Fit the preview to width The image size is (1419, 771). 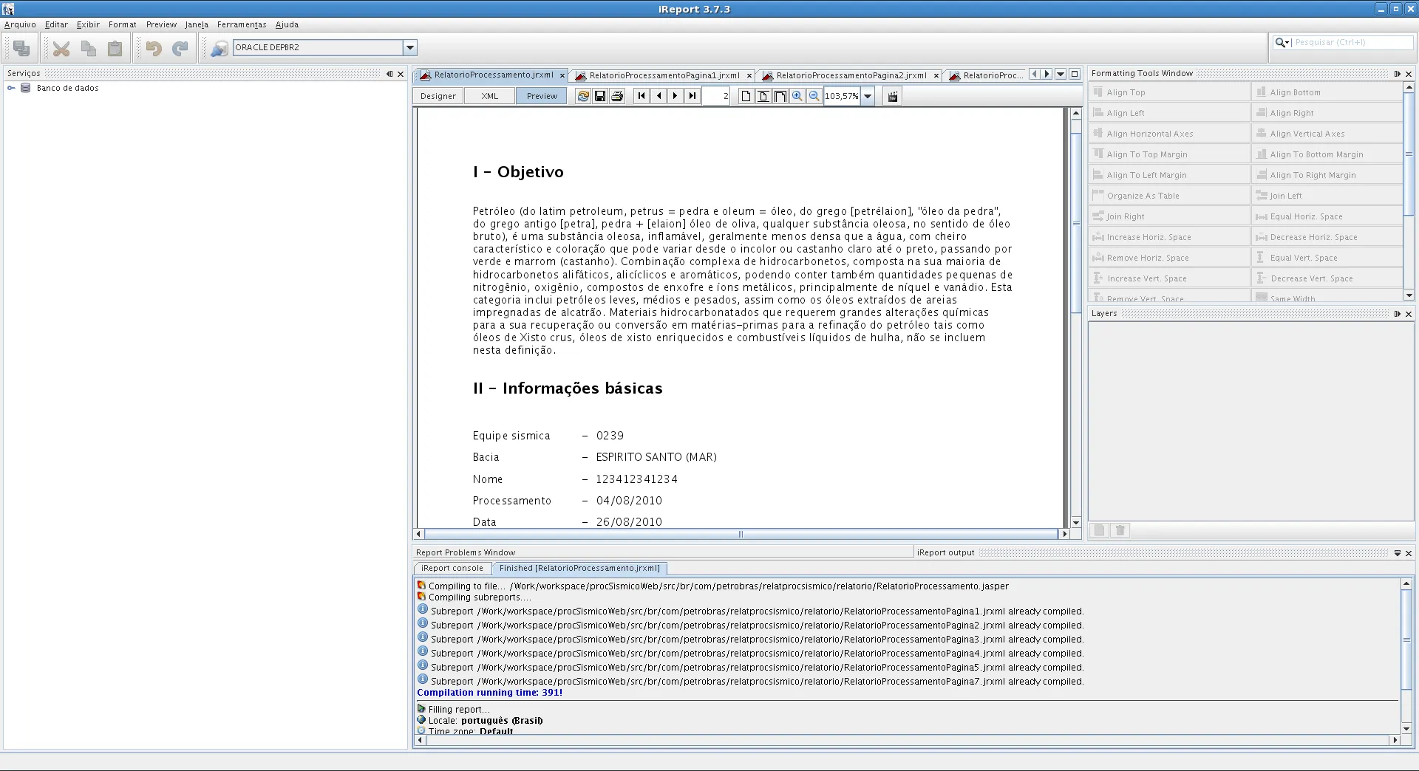(x=780, y=96)
